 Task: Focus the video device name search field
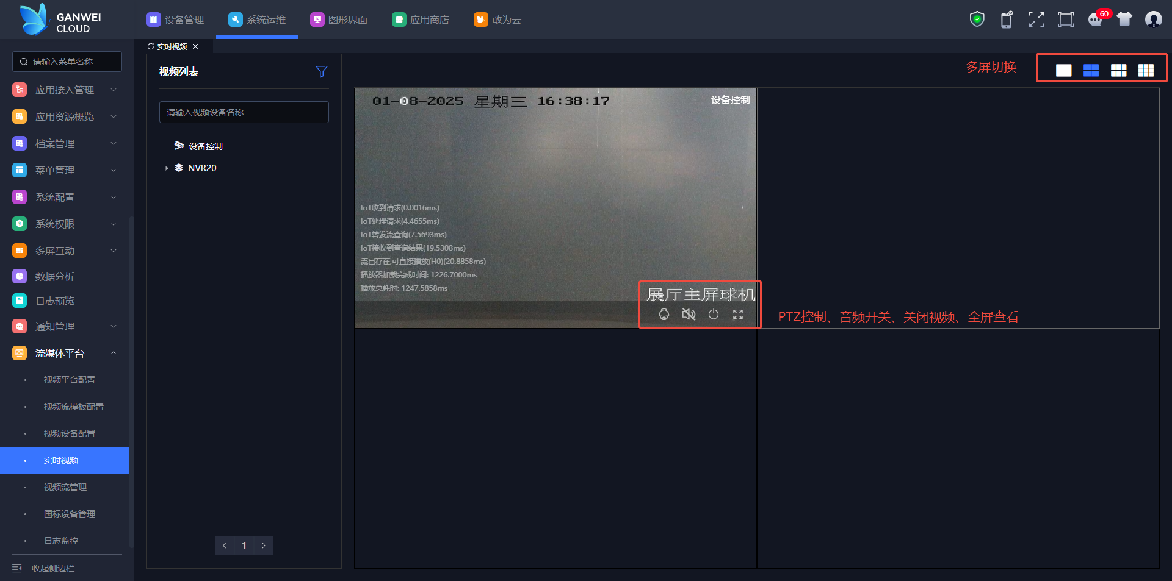(244, 112)
